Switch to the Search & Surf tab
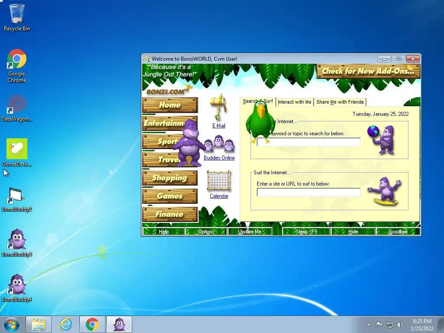The width and height of the screenshot is (444, 333). click(x=258, y=101)
